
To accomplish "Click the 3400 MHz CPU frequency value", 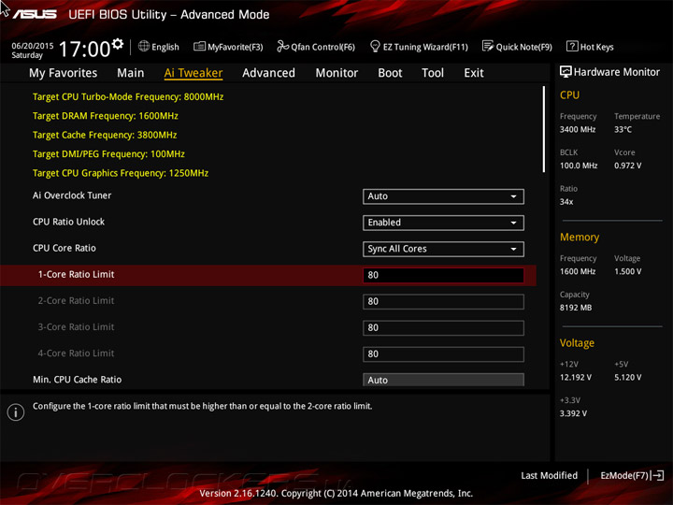I will (x=578, y=129).
